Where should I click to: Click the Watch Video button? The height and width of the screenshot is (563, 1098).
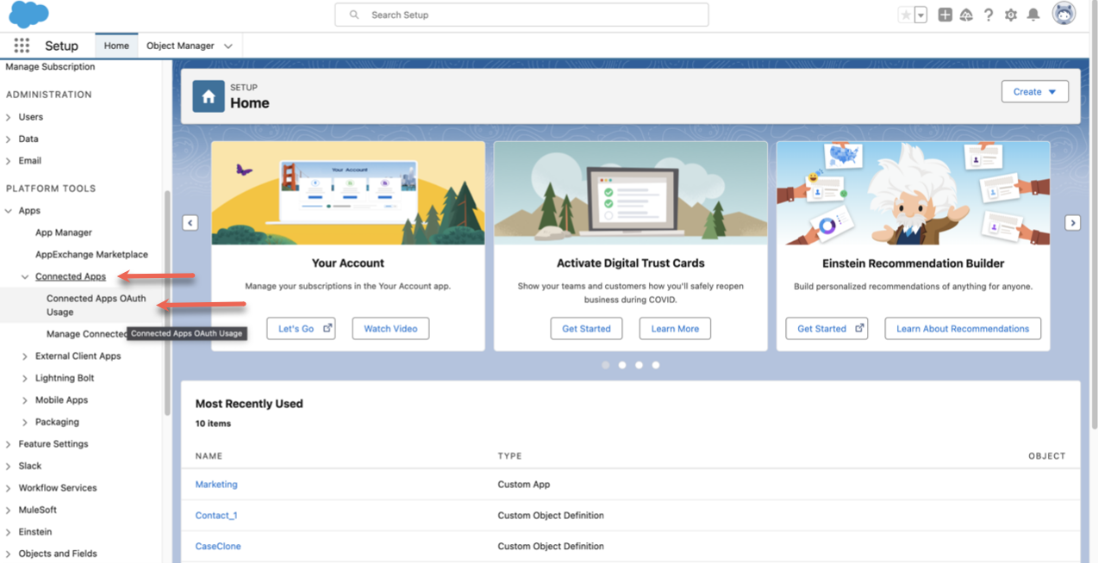(390, 329)
